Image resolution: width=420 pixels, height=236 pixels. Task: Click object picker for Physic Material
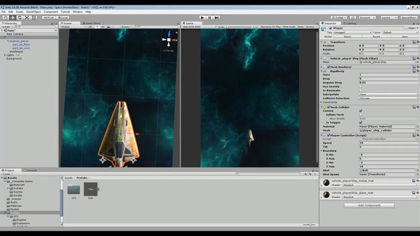point(417,127)
